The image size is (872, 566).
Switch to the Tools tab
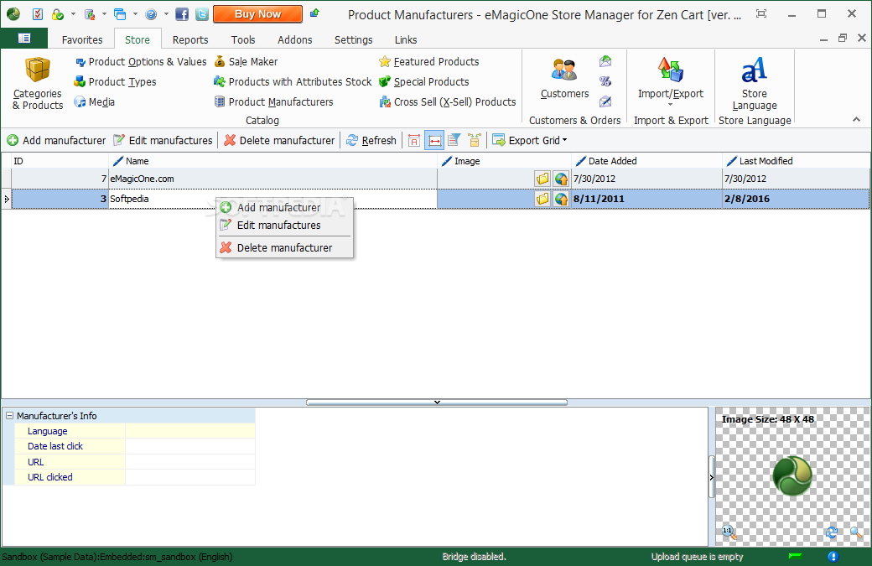(243, 39)
